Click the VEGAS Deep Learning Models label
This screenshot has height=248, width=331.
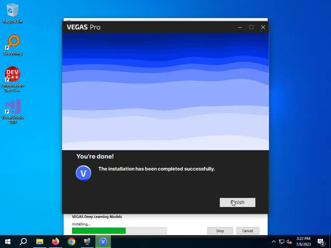[97, 217]
